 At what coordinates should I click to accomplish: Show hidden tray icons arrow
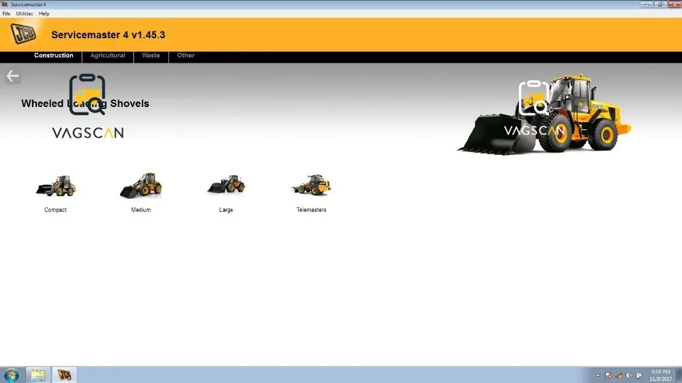(x=598, y=376)
